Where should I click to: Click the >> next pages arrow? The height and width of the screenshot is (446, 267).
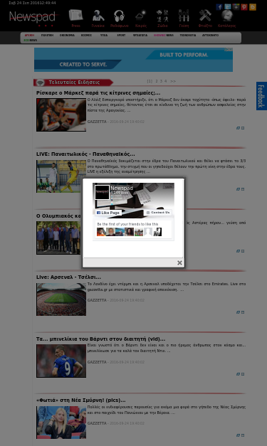pyautogui.click(x=173, y=81)
